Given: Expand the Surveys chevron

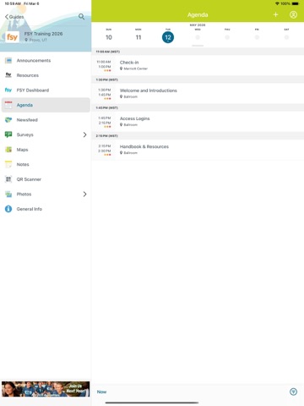Looking at the screenshot, I should (x=84, y=134).
